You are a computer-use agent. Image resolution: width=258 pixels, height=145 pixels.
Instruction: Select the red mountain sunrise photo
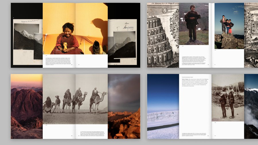(27, 106)
